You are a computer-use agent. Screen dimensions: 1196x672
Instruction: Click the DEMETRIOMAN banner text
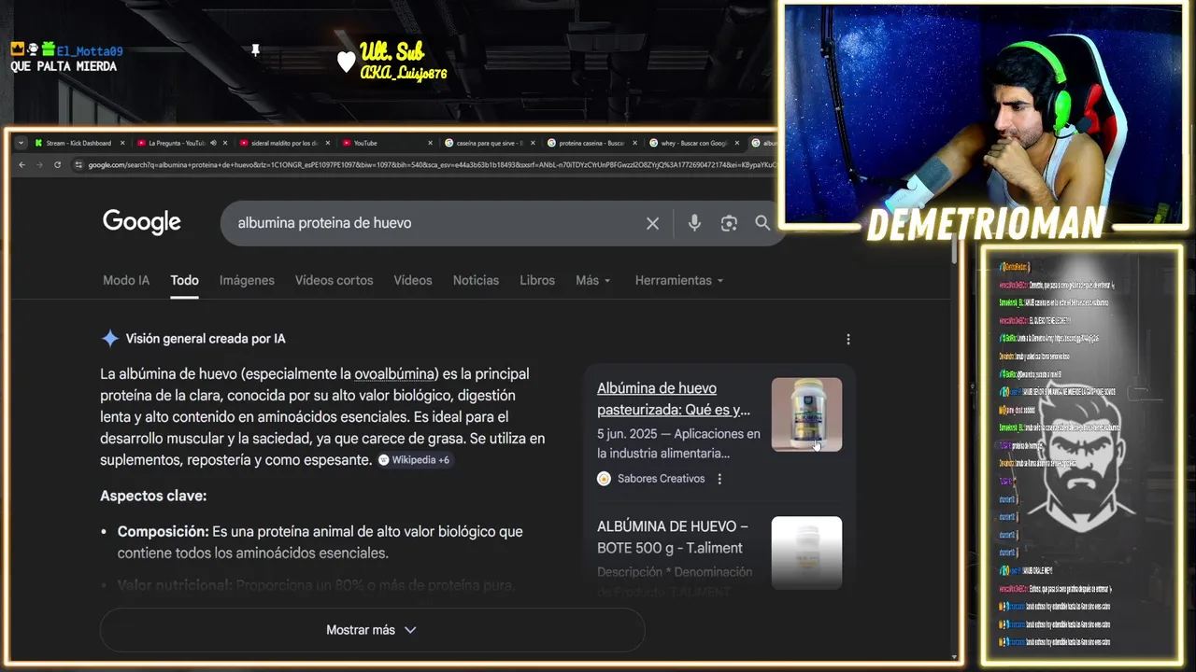click(x=987, y=224)
